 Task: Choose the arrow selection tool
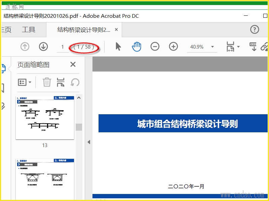pyautogui.click(x=118, y=47)
